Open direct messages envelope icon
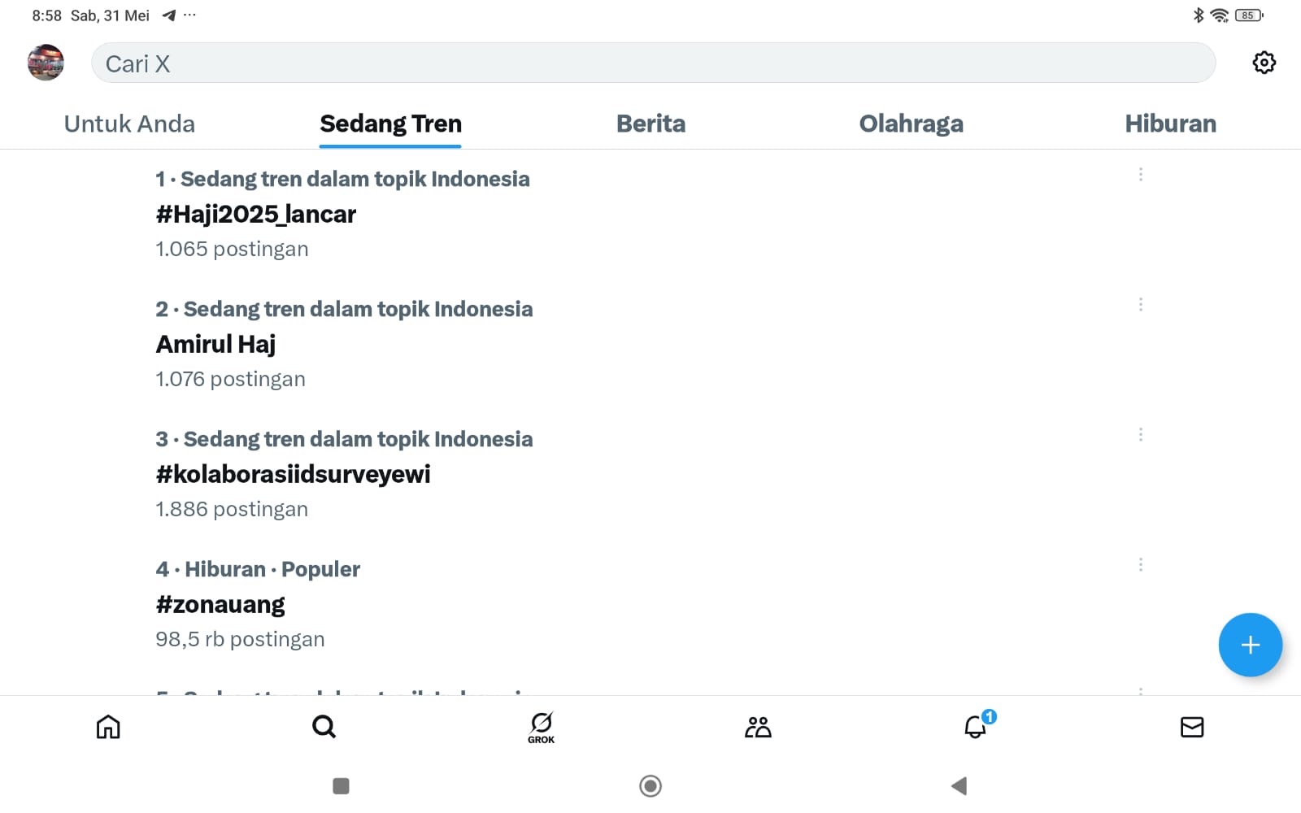 (x=1192, y=727)
